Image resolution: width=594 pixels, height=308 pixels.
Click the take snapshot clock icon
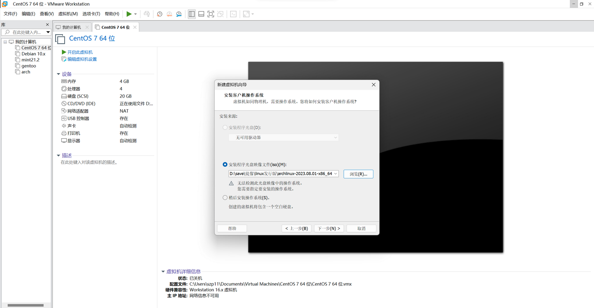[160, 14]
